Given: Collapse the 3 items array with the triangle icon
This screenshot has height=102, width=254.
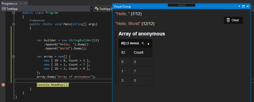Looking at the screenshot, I should point(148,44).
